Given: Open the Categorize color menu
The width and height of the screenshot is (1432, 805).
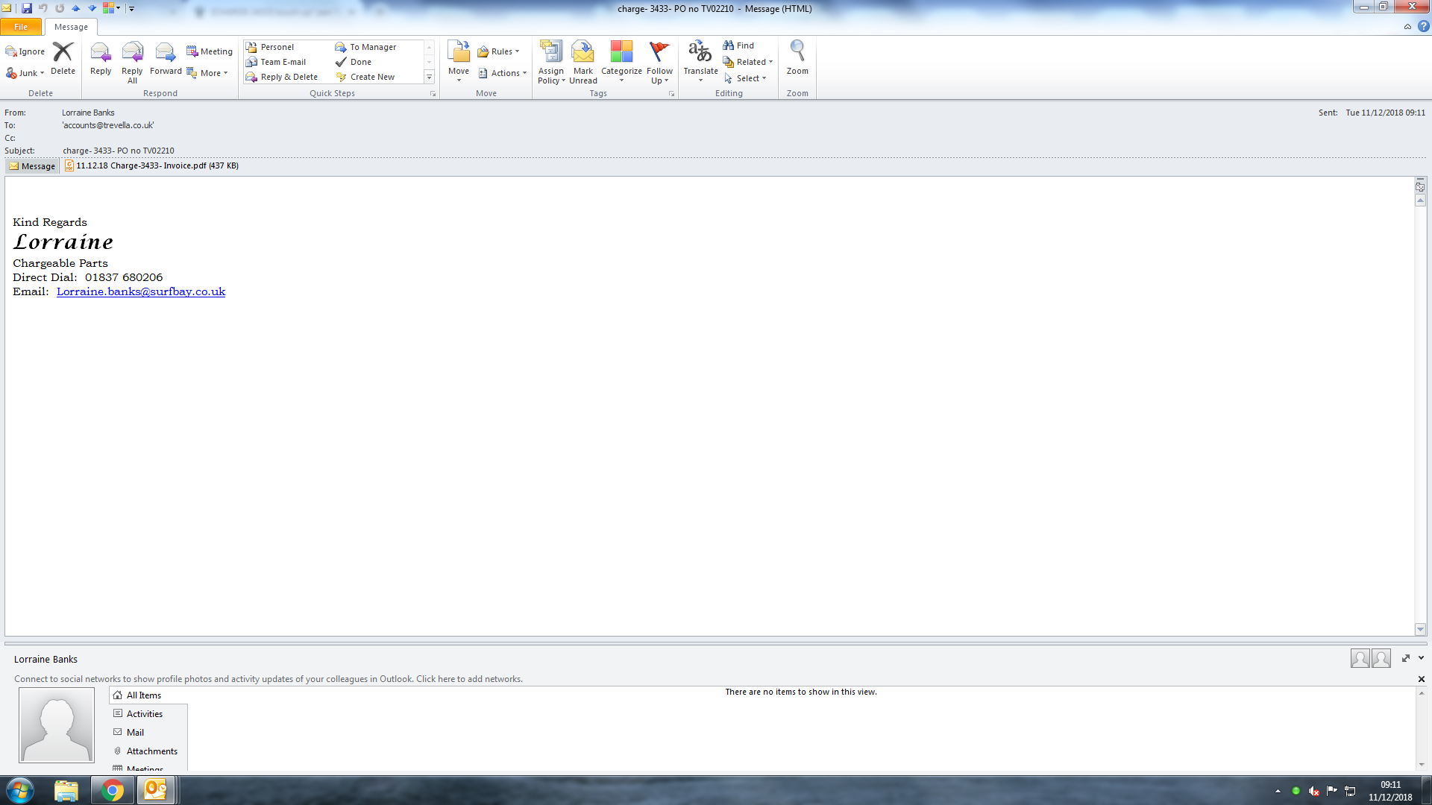Looking at the screenshot, I should pos(621,53).
